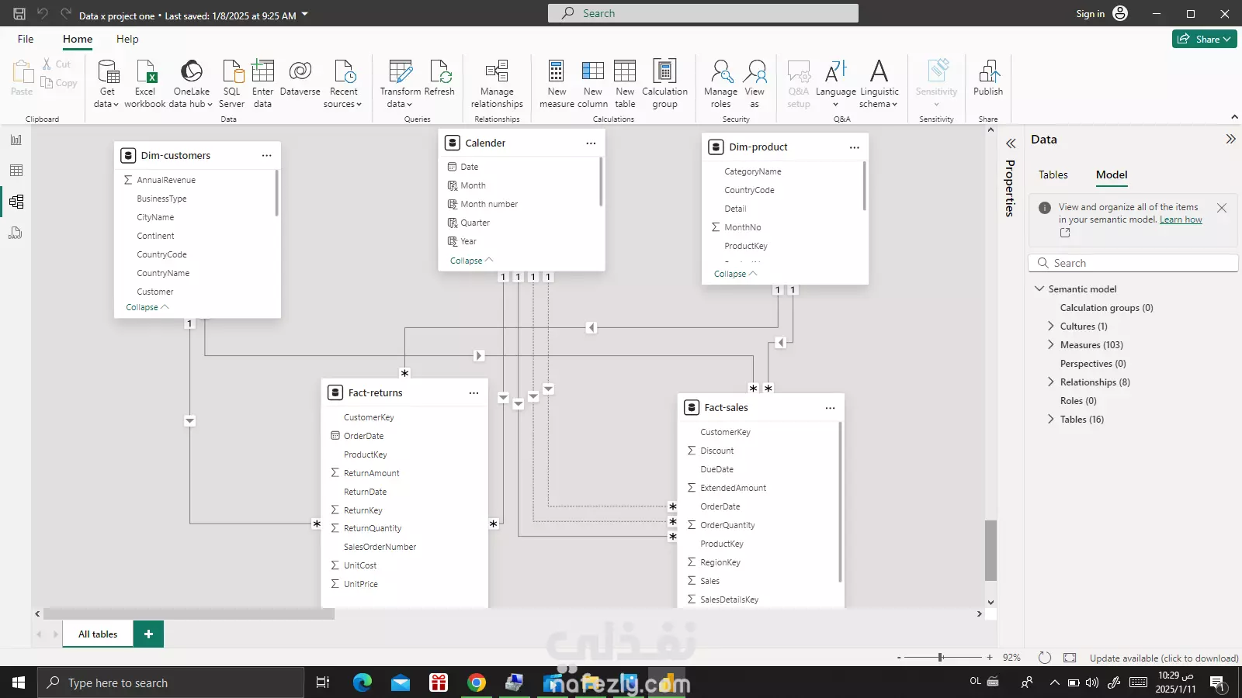The width and height of the screenshot is (1242, 698).
Task: Open the File menu
Action: point(26,39)
